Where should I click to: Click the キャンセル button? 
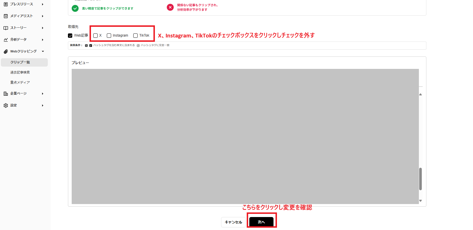(233, 222)
